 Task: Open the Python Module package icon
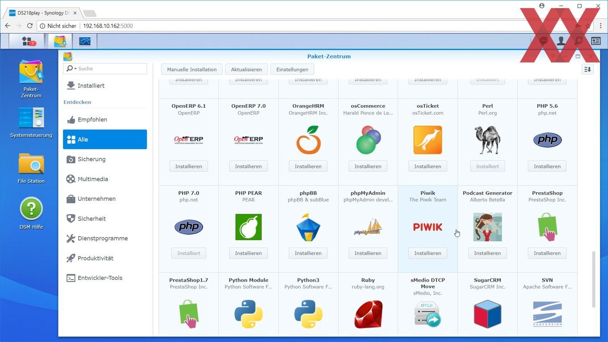[x=249, y=314]
